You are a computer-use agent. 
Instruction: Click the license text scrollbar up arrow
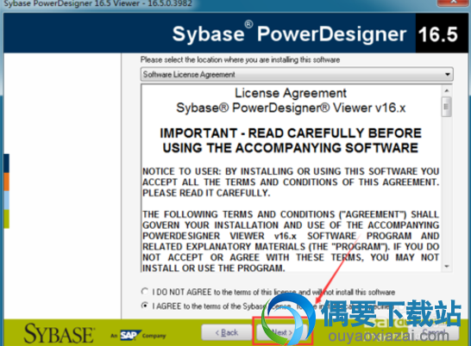447,90
